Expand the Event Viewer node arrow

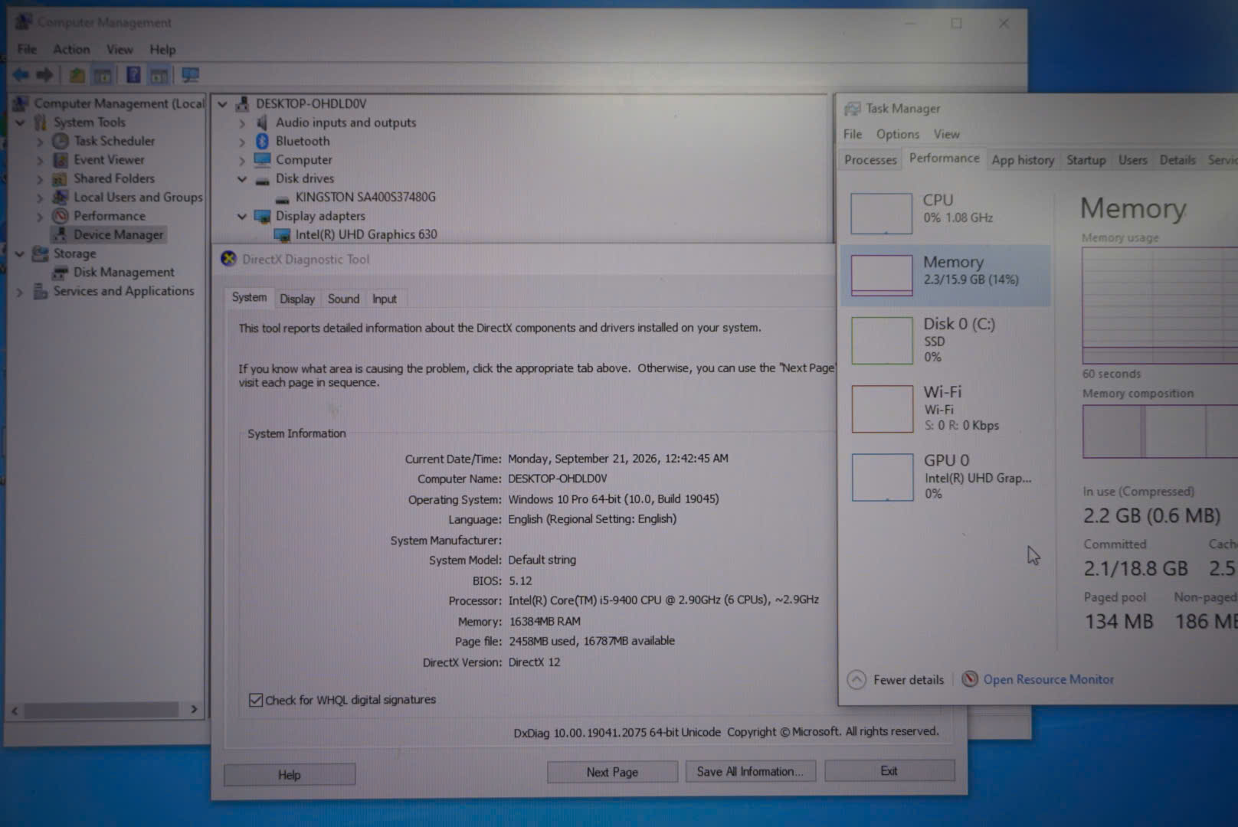tap(40, 160)
